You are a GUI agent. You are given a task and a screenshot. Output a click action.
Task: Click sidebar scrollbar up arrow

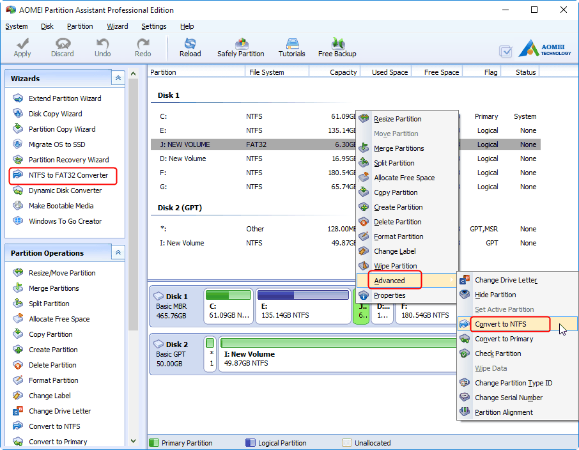click(134, 74)
